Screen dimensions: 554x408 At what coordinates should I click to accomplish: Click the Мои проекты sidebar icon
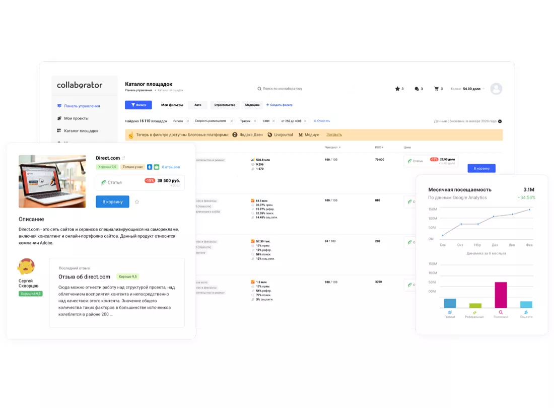click(60, 118)
